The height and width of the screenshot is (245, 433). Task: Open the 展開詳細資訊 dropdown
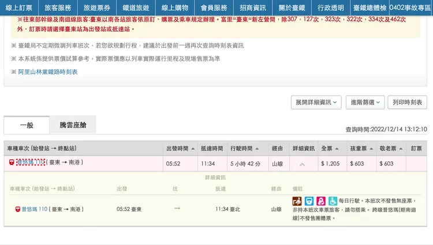point(316,102)
